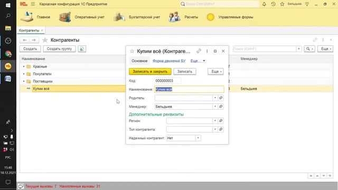Image resolution: width=338 pixels, height=190 pixels.
Task: Open the Windows notification center
Action: [8, 182]
